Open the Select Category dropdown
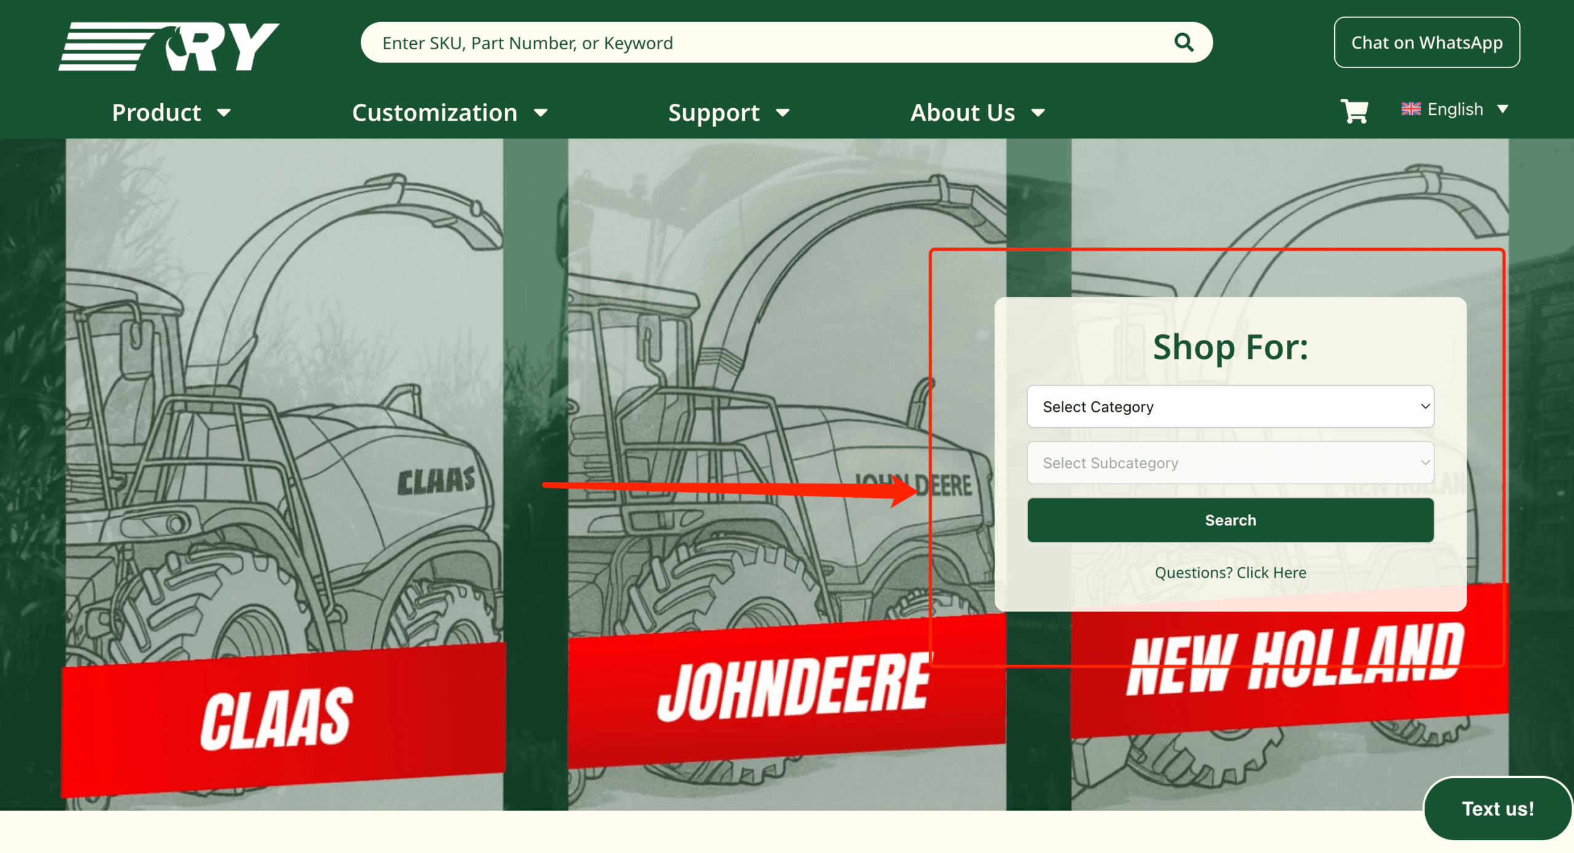1574x853 pixels. pyautogui.click(x=1230, y=407)
